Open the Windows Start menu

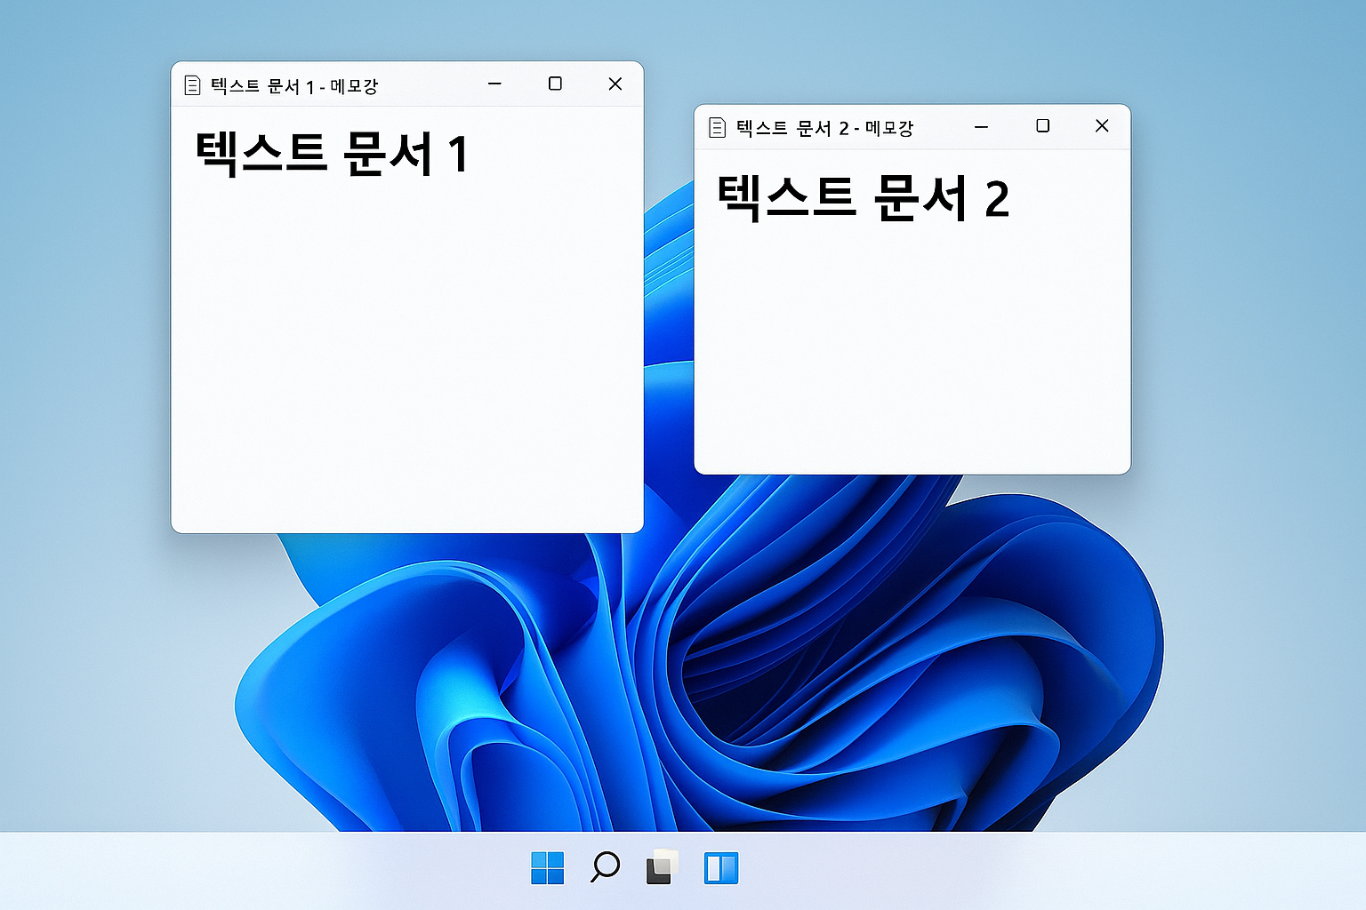click(547, 867)
